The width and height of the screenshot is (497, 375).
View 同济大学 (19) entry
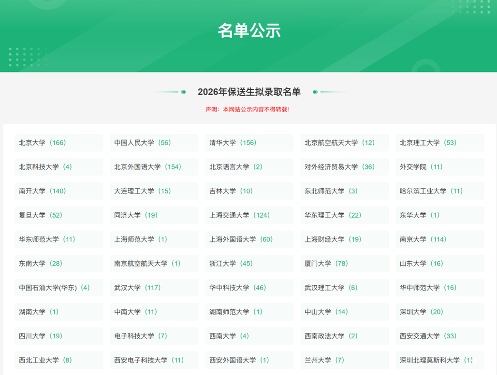[154, 215]
